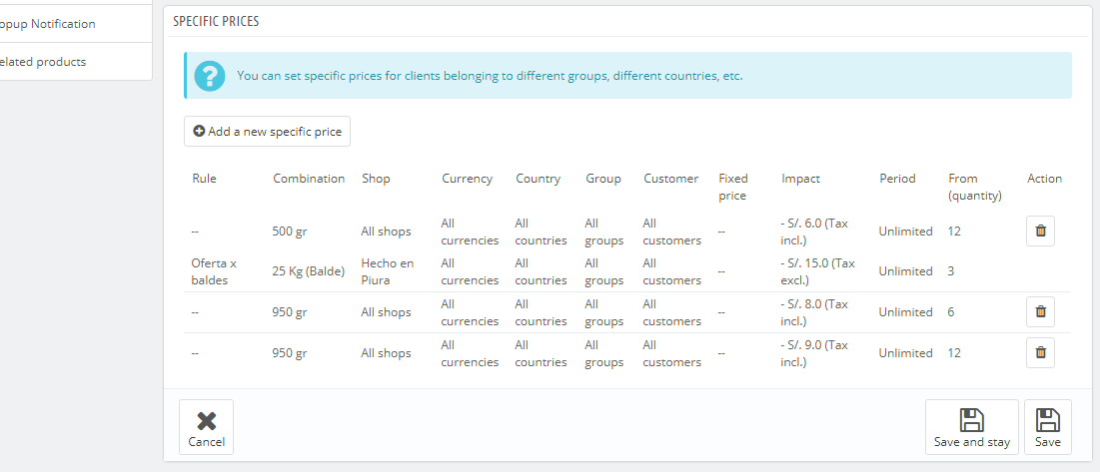The width and height of the screenshot is (1100, 472).
Task: Click the Hecho en Piura shop cell
Action: click(388, 271)
